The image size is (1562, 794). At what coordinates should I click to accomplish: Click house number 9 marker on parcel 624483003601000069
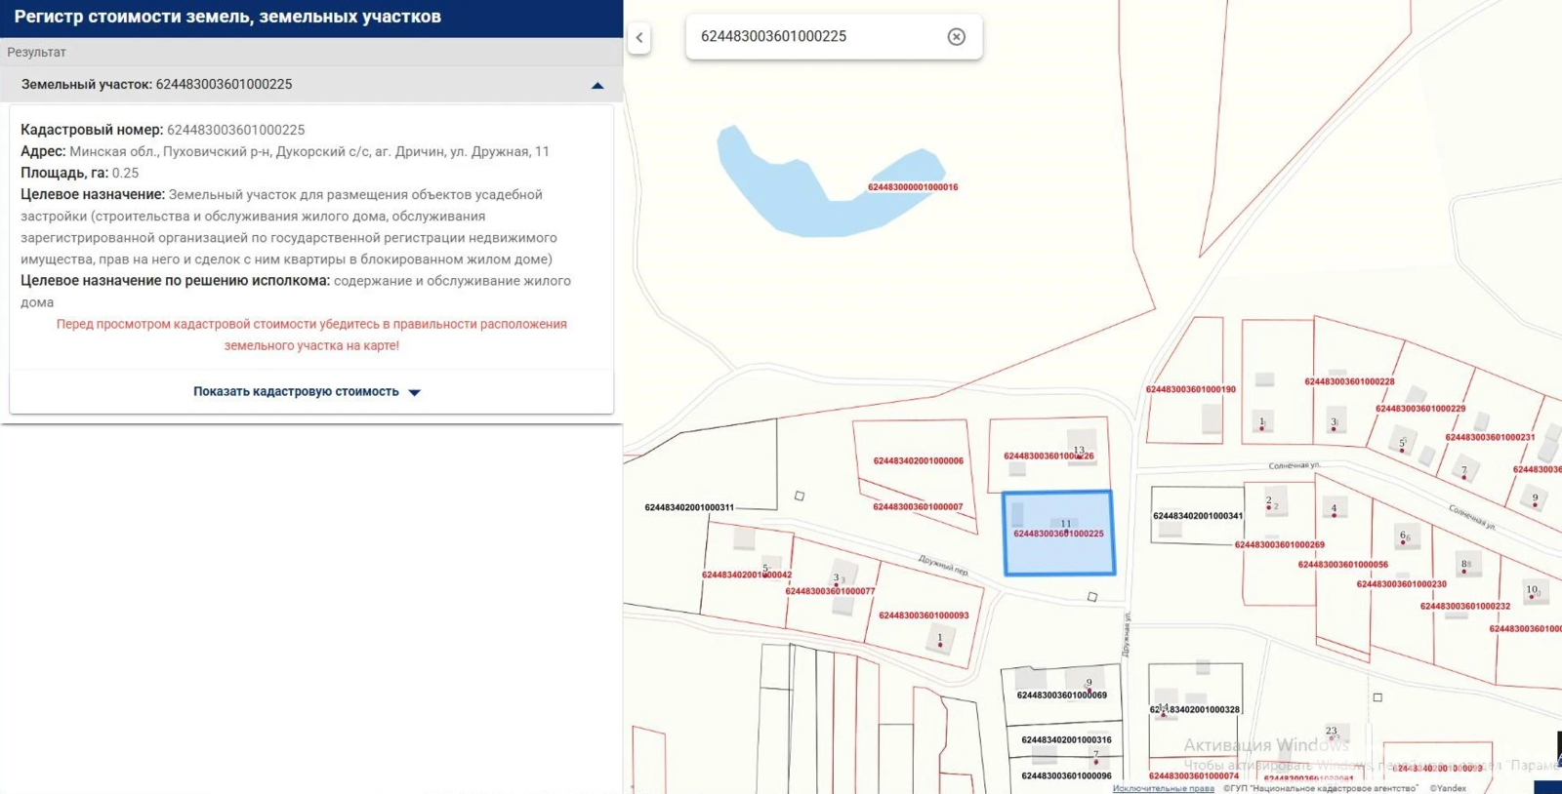coord(1089,684)
